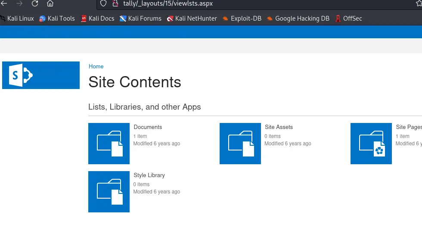Follow the Home breadcrumb link
The width and height of the screenshot is (422, 227).
[96, 66]
